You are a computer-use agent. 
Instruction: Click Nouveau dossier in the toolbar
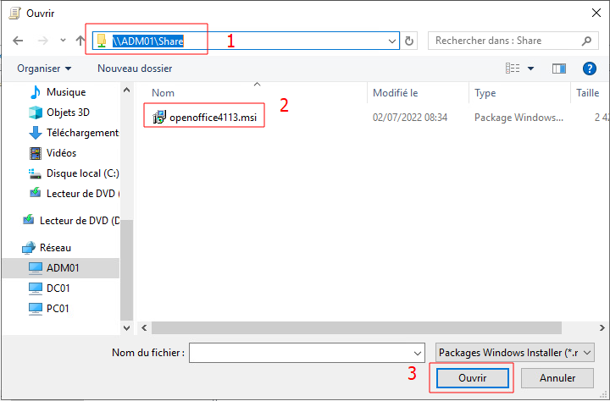pyautogui.click(x=135, y=68)
